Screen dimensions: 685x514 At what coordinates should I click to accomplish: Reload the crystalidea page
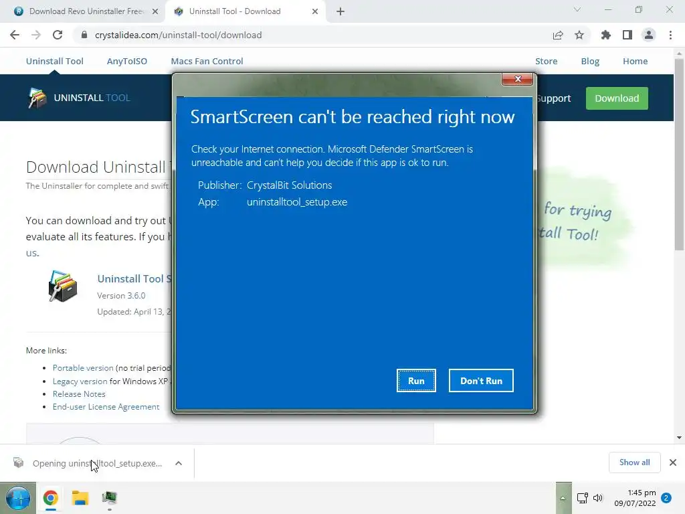(58, 35)
